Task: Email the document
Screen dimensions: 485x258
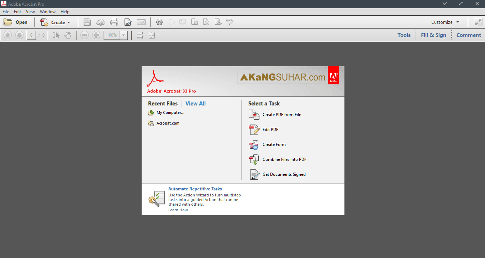Action: tap(141, 22)
